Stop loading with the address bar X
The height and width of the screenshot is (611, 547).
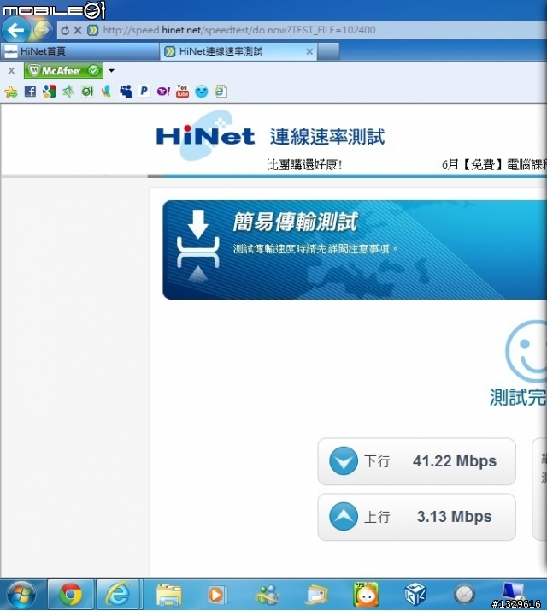pos(78,30)
